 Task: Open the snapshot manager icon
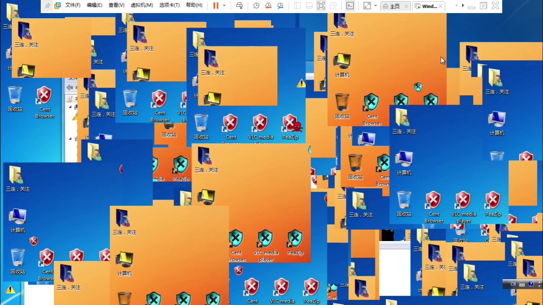coord(280,6)
